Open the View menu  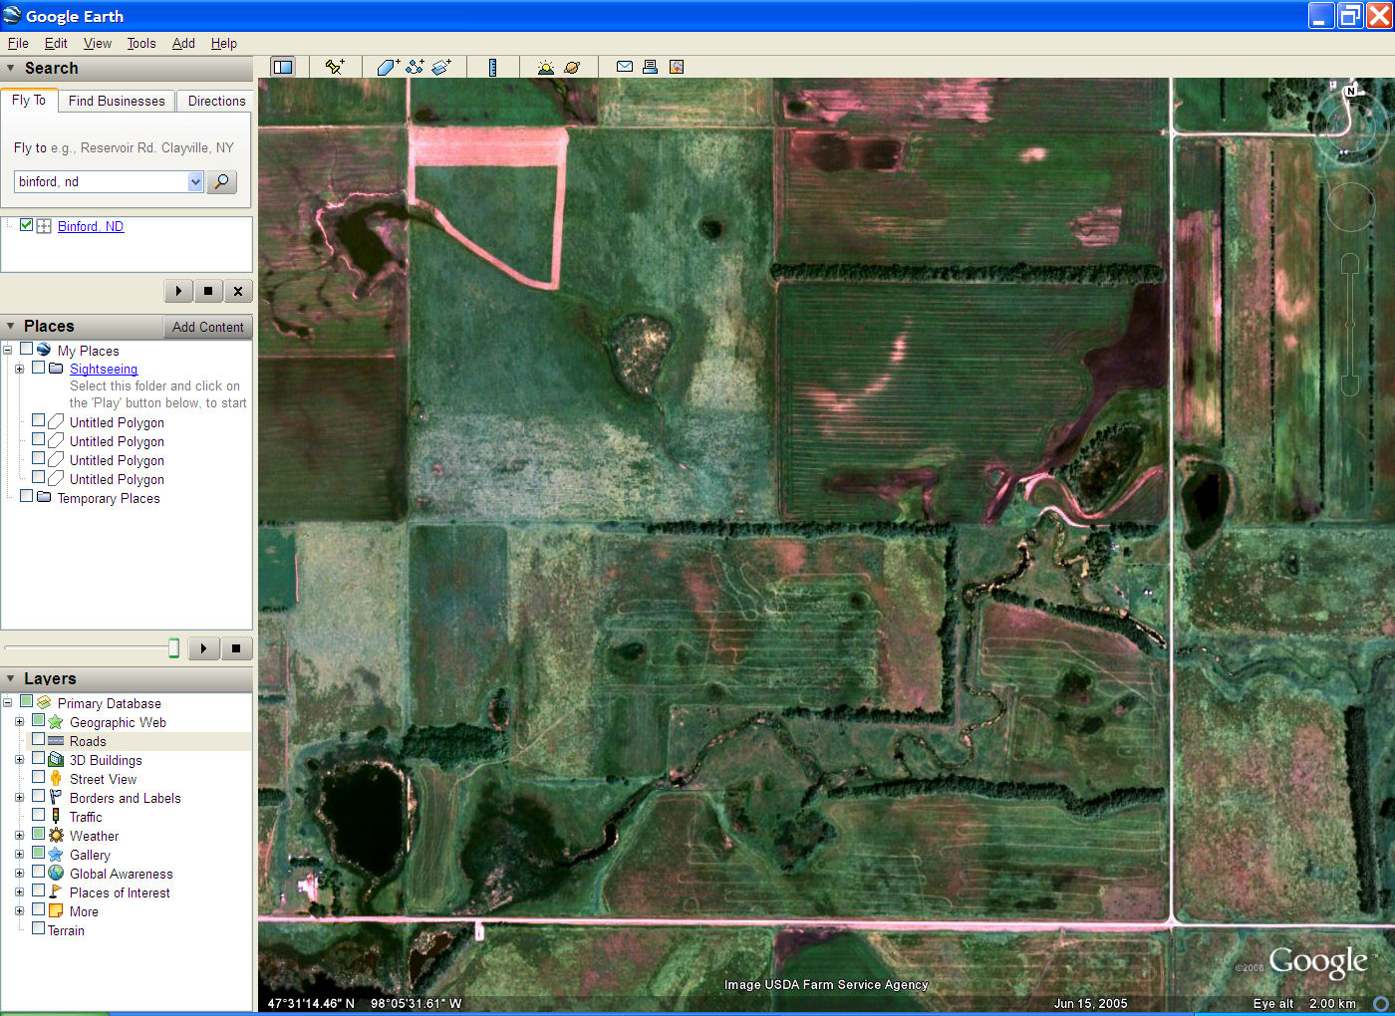coord(98,43)
